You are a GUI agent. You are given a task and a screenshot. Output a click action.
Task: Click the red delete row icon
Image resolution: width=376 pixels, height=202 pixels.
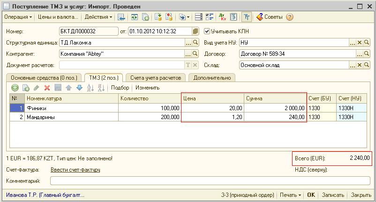(x=47, y=88)
